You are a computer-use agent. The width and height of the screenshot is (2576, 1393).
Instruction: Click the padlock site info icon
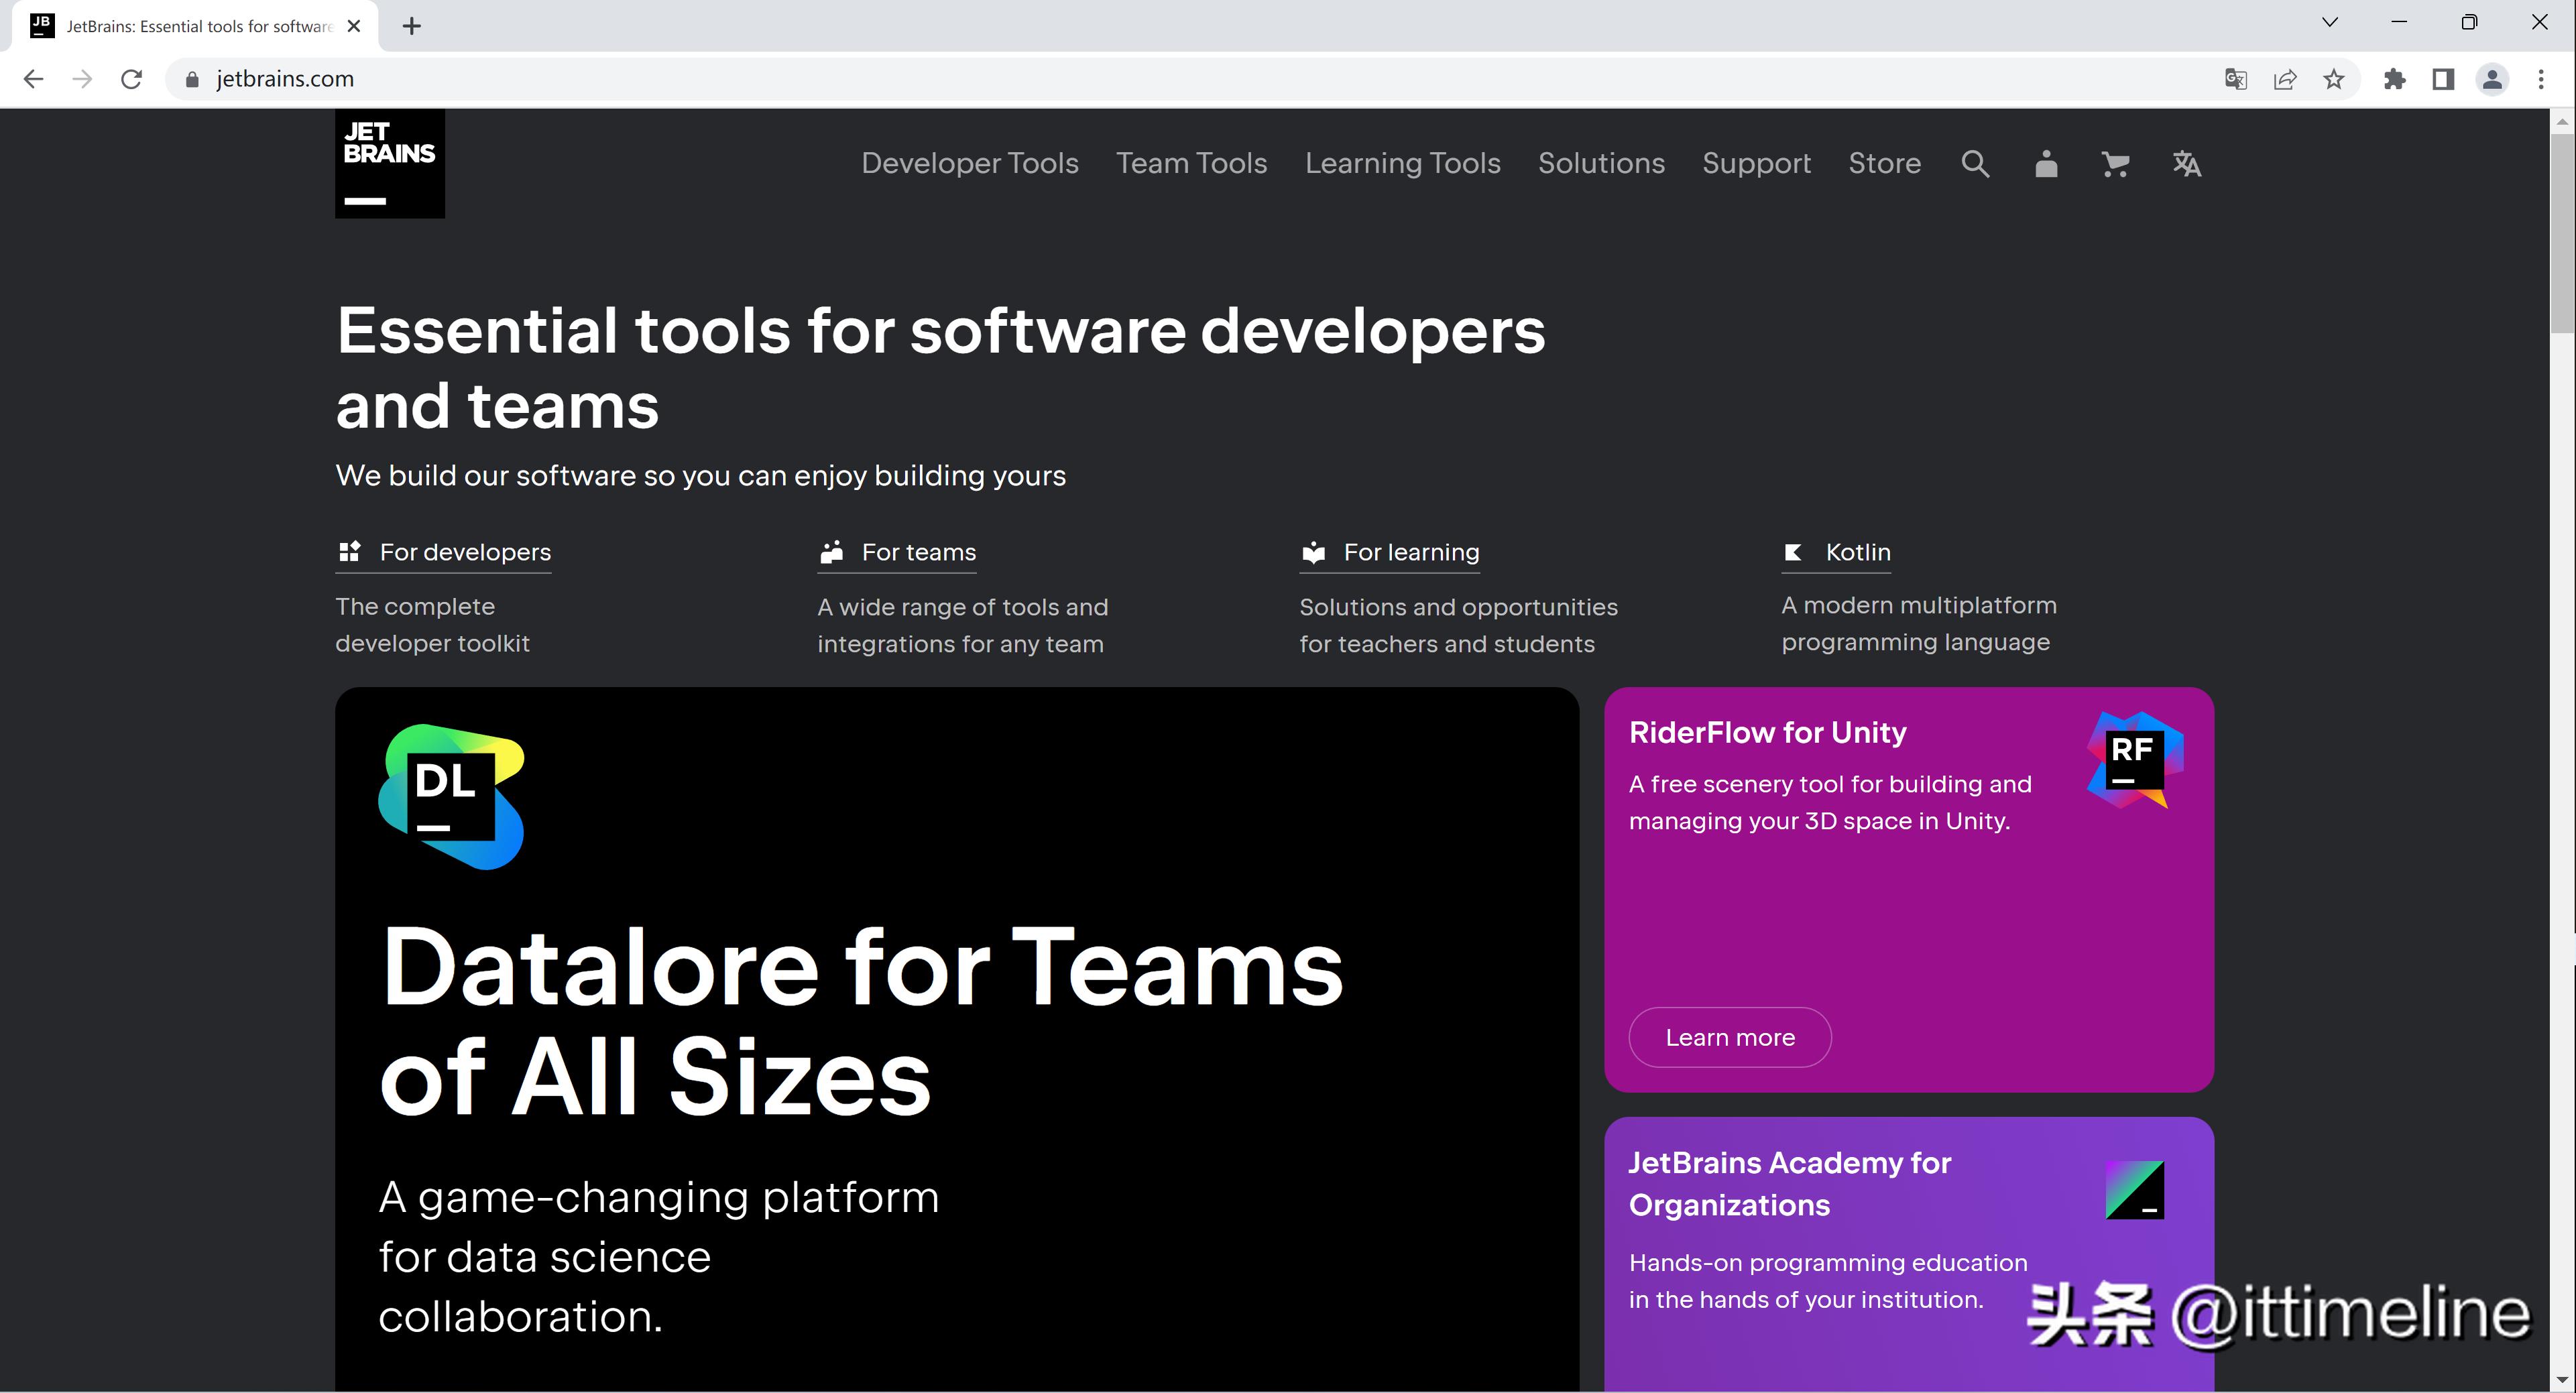(192, 79)
